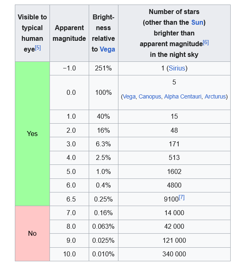241x265 pixels.
Task: Select the −1.0 magnitude cell
Action: pyautogui.click(x=69, y=68)
